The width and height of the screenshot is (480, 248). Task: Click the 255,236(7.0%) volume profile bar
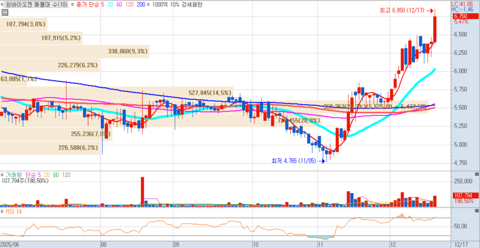(56, 134)
